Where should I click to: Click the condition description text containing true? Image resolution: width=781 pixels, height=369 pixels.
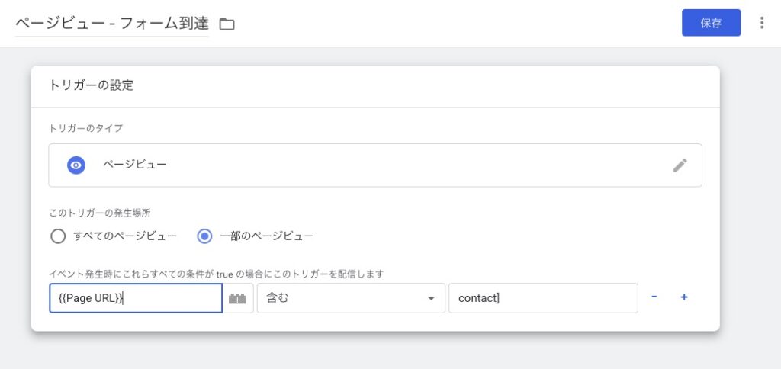coord(216,274)
